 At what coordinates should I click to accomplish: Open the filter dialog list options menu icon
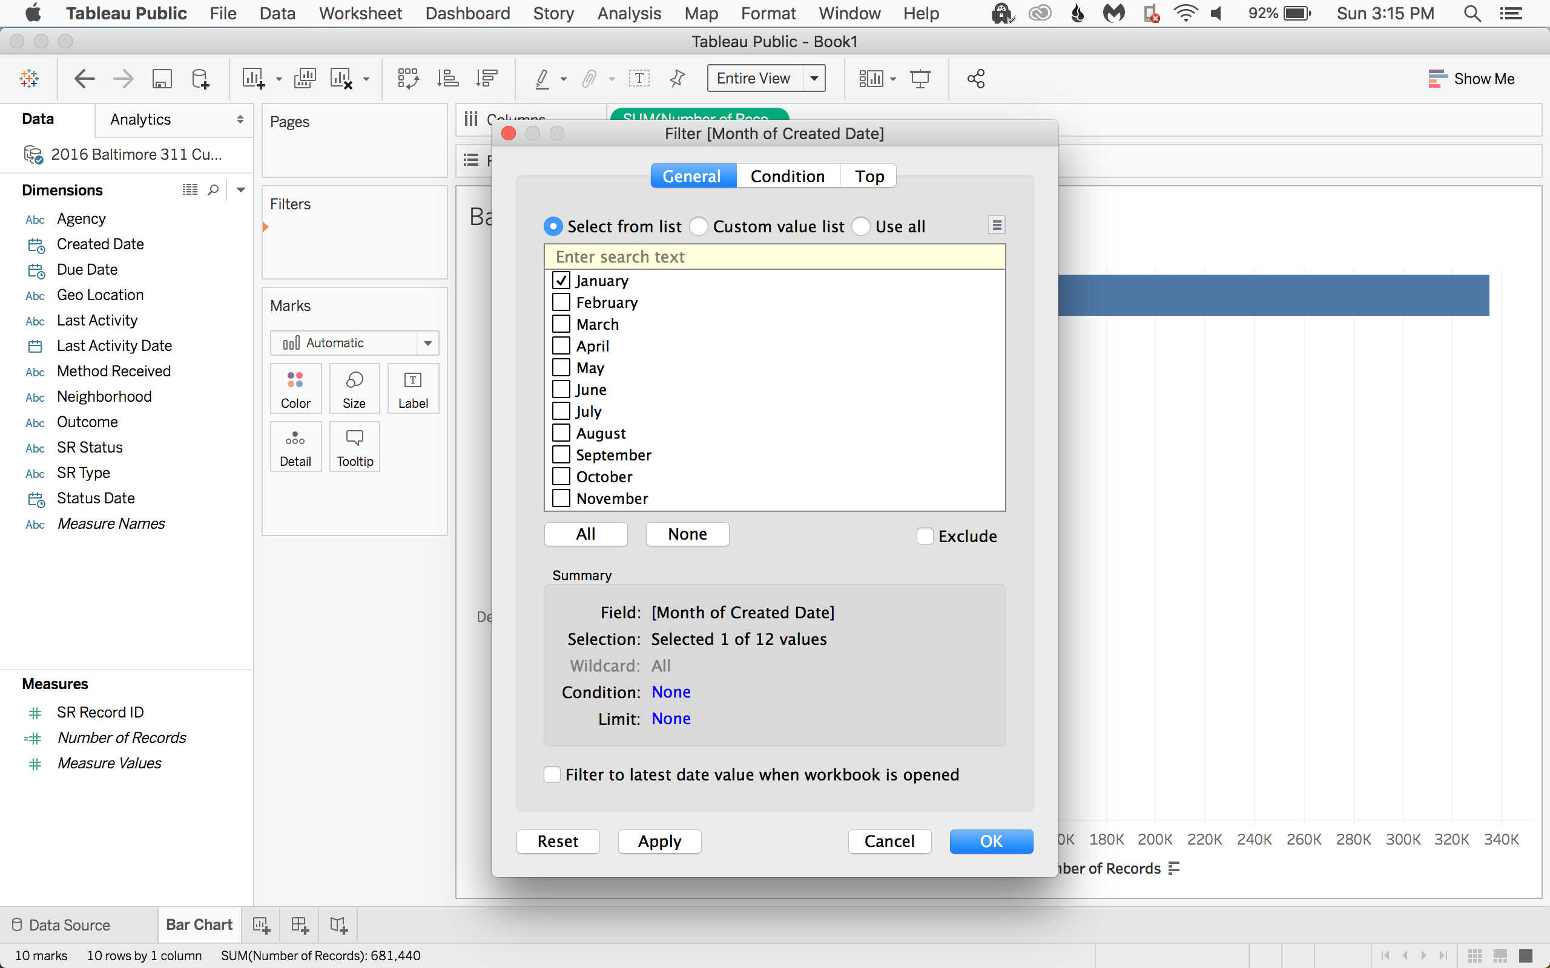click(997, 225)
